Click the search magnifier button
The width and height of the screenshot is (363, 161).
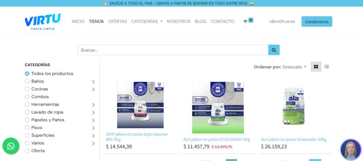pos(274,50)
